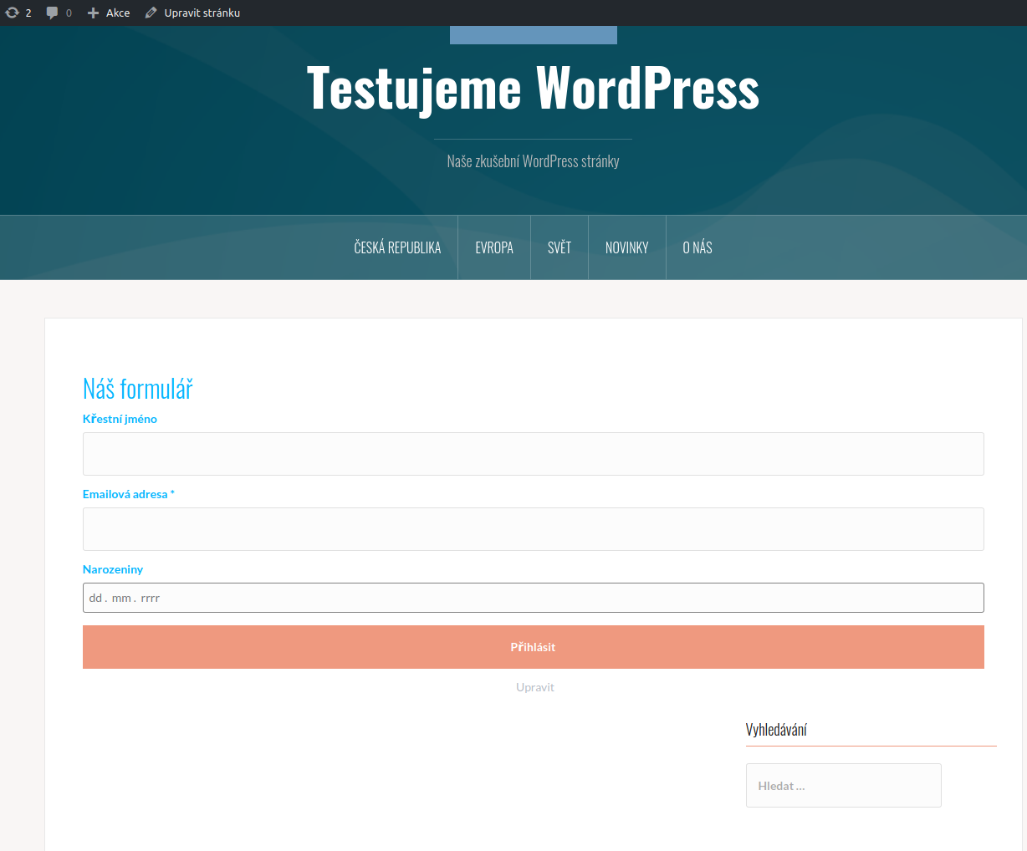Navigate to the O nás page
Viewport: 1027px width, 851px height.
[x=697, y=247]
